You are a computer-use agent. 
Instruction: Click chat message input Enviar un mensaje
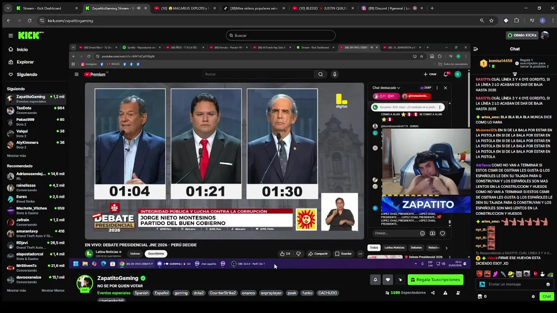pyautogui.click(x=513, y=284)
